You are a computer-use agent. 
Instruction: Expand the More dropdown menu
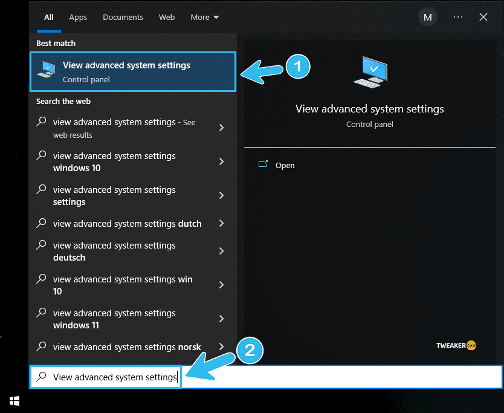[205, 18]
